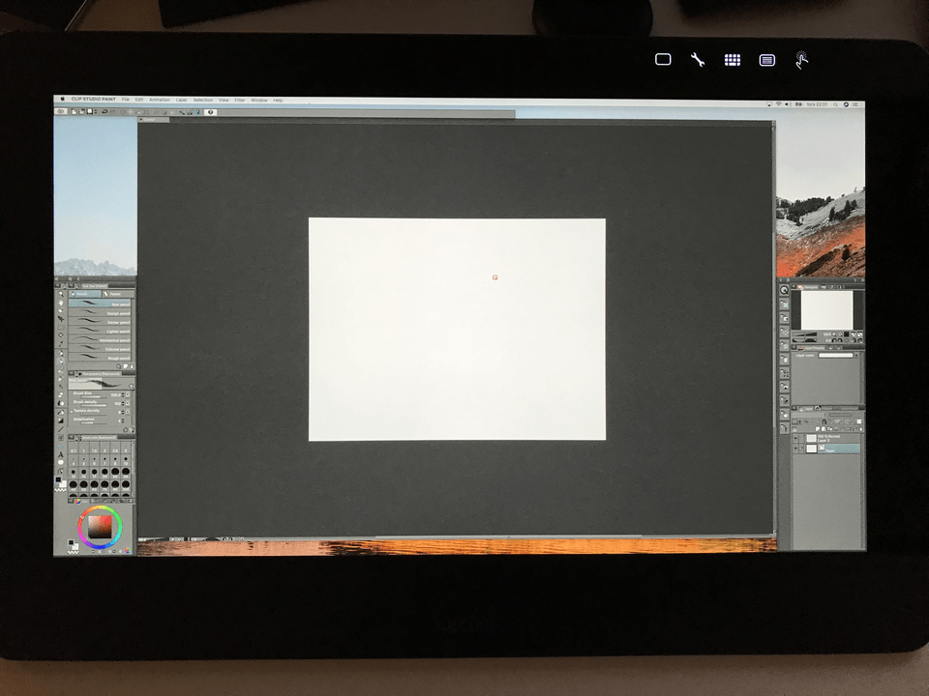Viewport: 929px width, 696px height.
Task: Open the Layer color dropdown in Layer Property
Action: click(x=837, y=355)
